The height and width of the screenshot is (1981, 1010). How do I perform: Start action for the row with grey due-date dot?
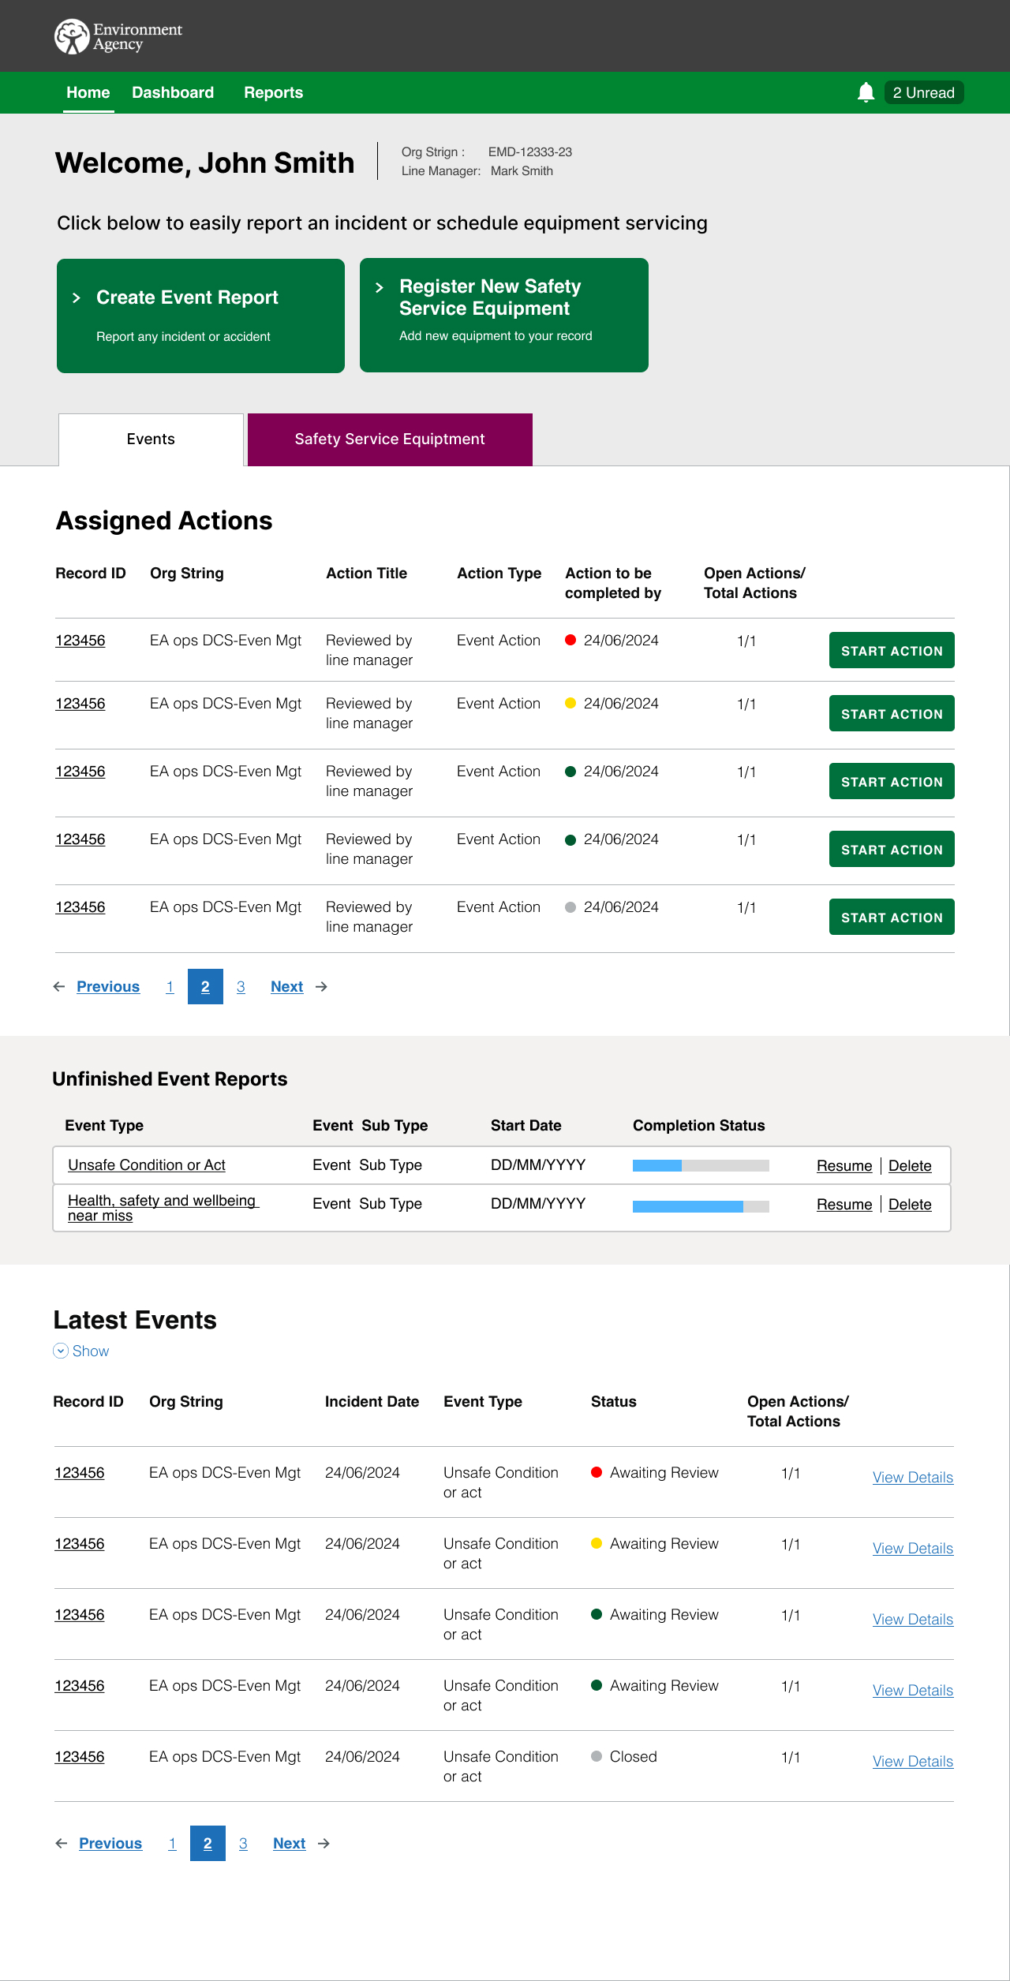coord(892,917)
